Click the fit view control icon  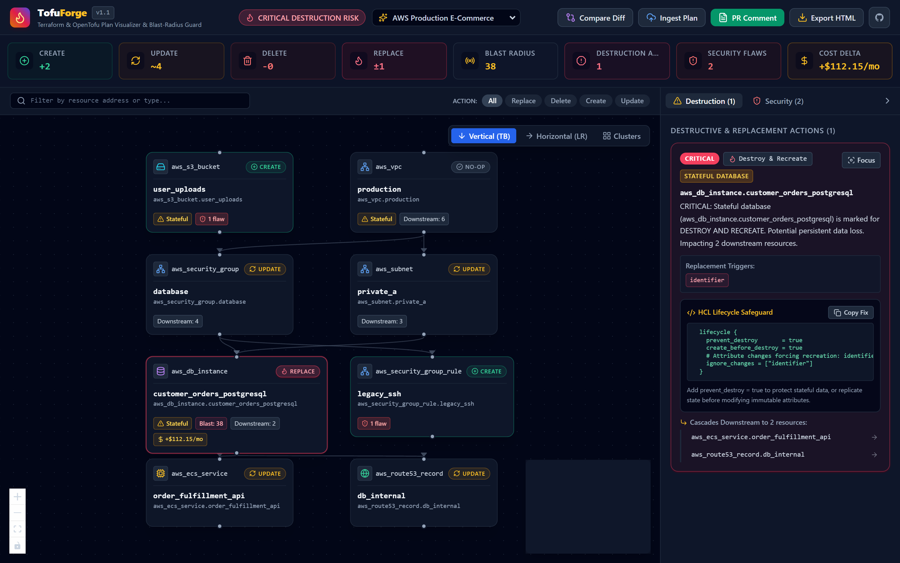click(17, 529)
